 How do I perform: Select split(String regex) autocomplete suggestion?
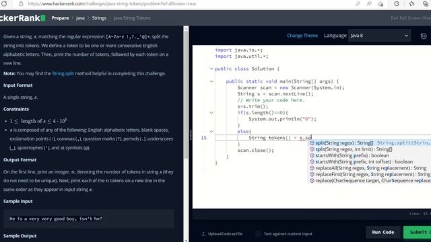pyautogui.click(x=370, y=143)
